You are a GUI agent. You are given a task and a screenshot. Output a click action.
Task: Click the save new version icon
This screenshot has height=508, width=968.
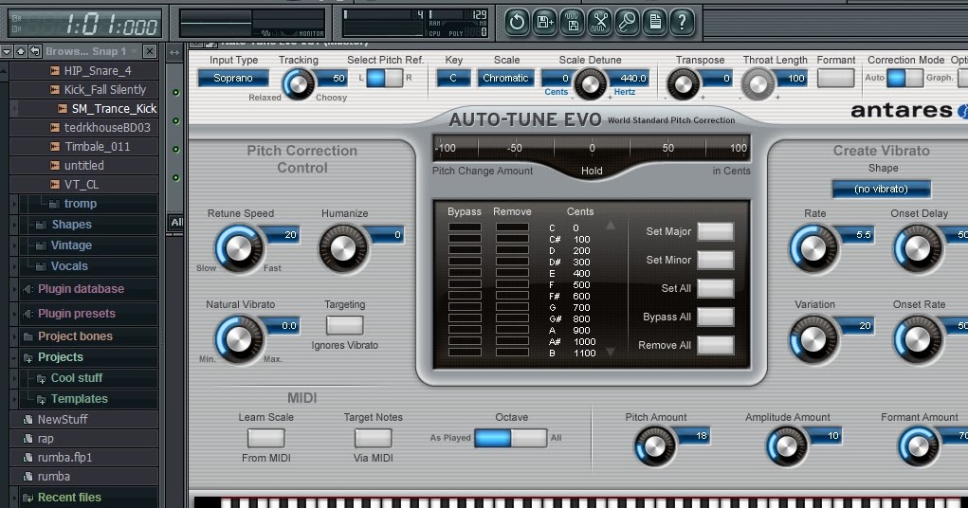545,22
